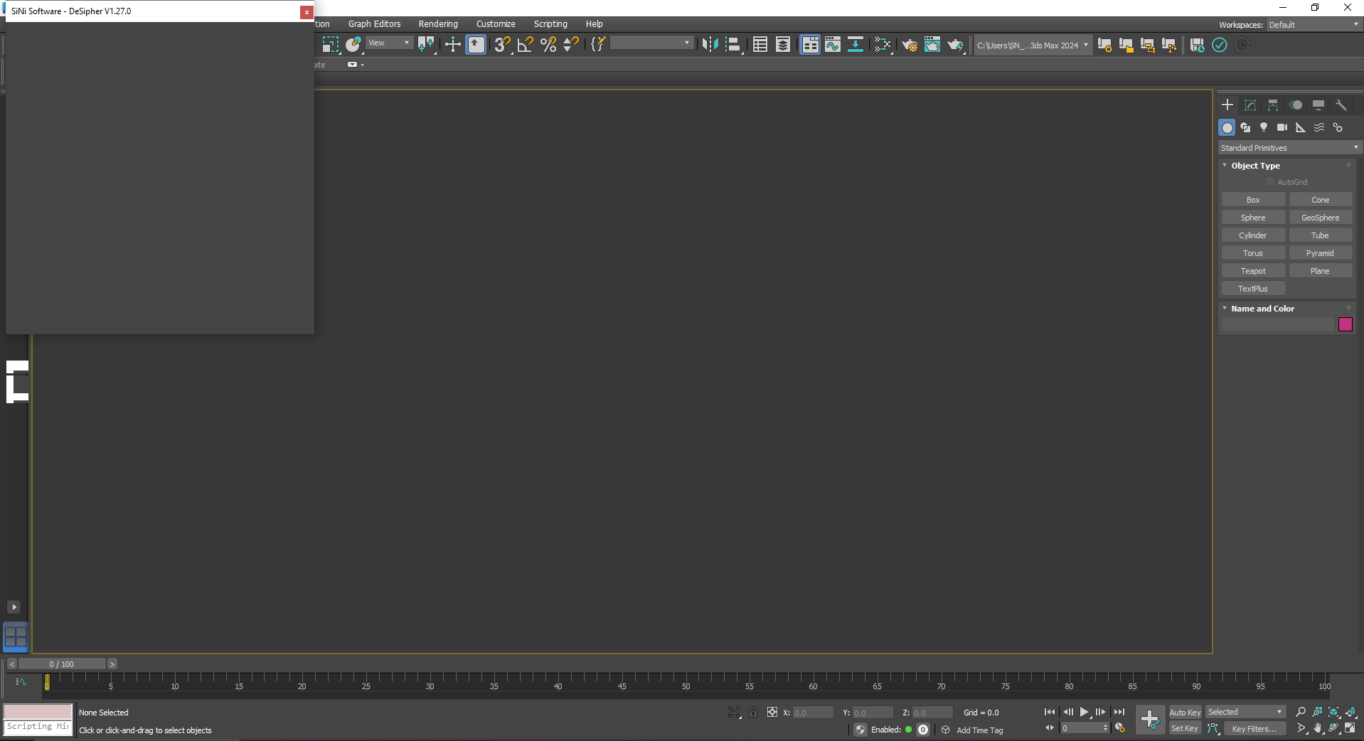Toggle the Angle Snap button

(x=526, y=45)
